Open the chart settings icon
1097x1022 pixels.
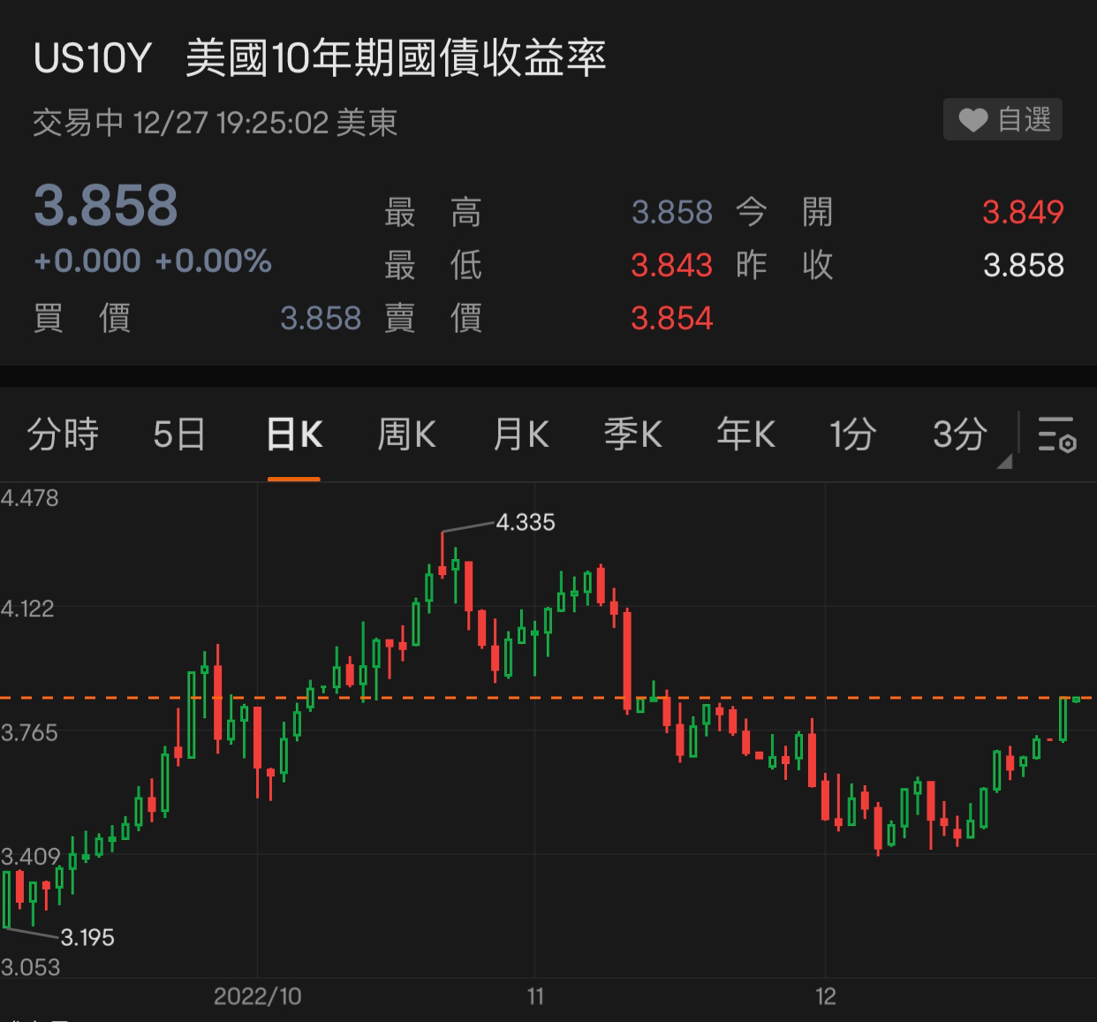[x=1056, y=434]
